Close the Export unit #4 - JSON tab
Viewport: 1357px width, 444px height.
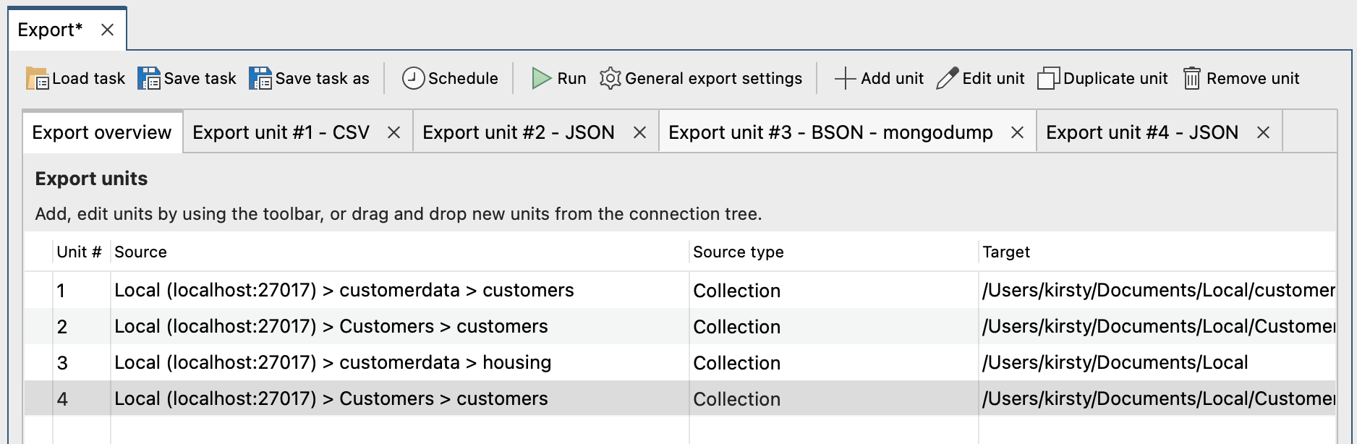pyautogui.click(x=1263, y=132)
